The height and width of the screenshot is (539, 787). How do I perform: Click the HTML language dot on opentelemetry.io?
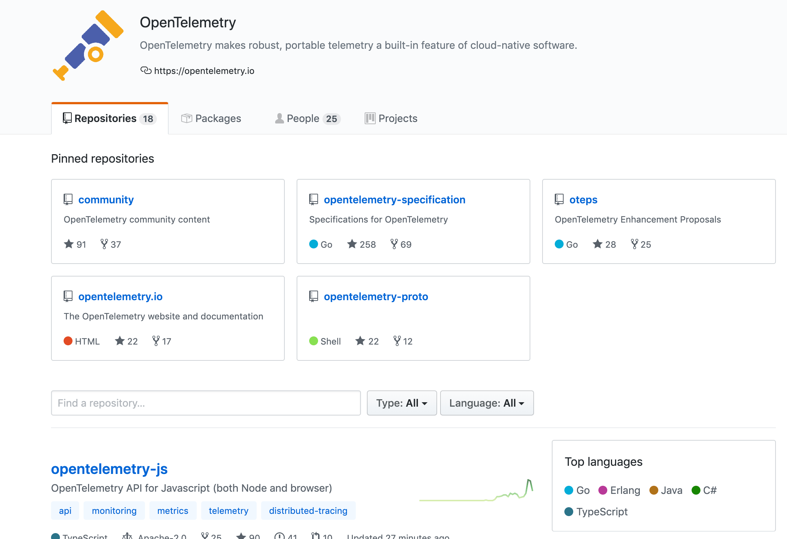tap(68, 341)
